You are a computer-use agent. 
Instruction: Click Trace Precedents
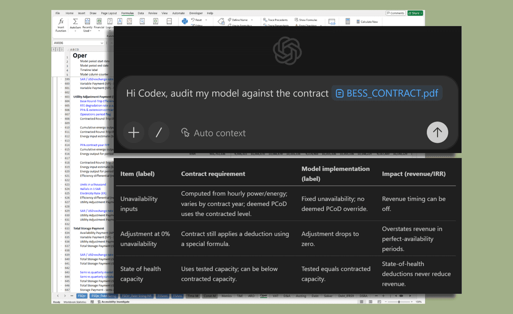pyautogui.click(x=276, y=20)
